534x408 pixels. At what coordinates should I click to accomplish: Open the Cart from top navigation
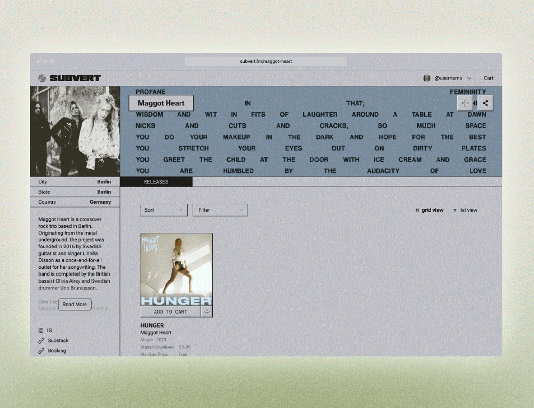(x=488, y=78)
